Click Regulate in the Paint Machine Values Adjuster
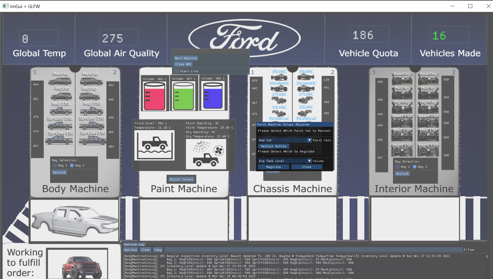This screenshot has height=279, width=493. 273,167
